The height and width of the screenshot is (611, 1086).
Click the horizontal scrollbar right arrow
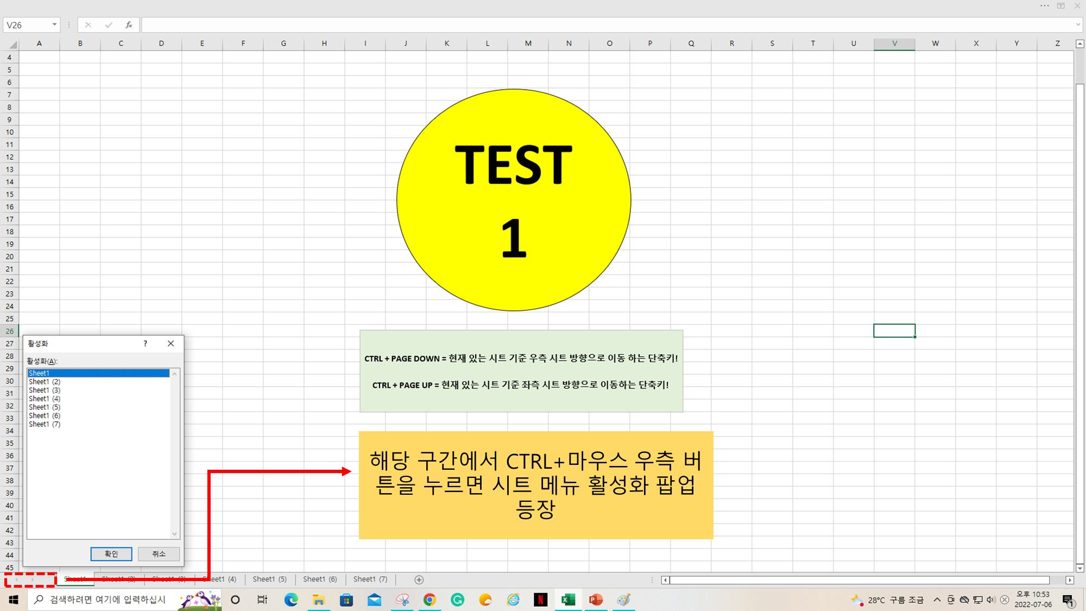click(x=1070, y=580)
